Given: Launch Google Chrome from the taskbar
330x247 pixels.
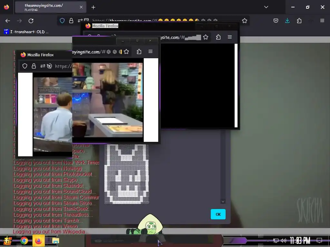Looking at the screenshot, I should (24, 241).
